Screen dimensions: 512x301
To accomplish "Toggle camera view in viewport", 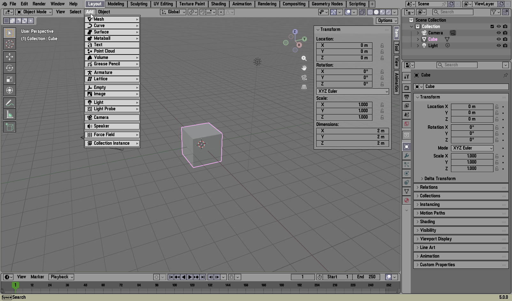I will pyautogui.click(x=304, y=77).
